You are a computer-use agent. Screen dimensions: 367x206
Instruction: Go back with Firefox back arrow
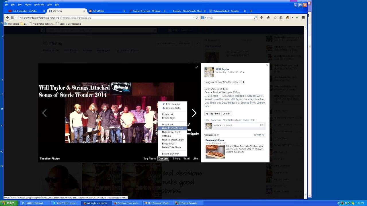8,17
